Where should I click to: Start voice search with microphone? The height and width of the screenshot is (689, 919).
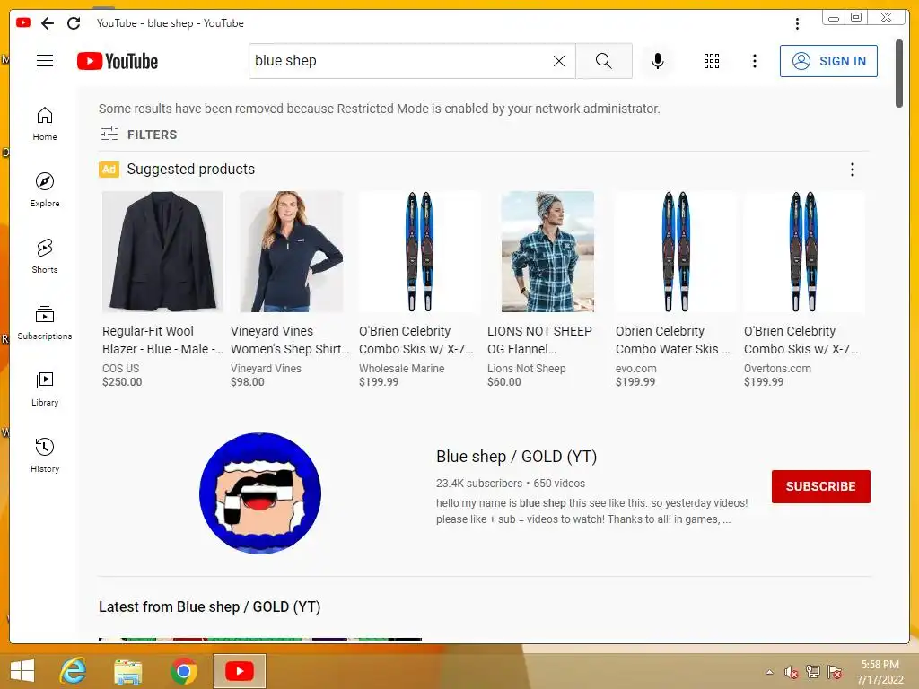coord(658,61)
